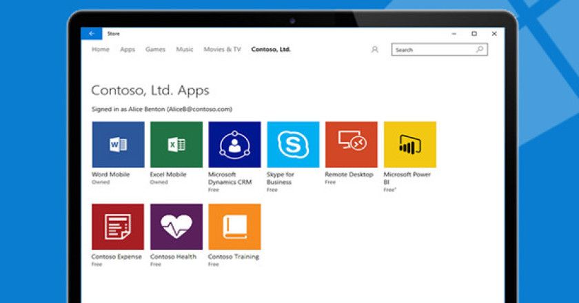Close the Store window

pyautogui.click(x=494, y=34)
